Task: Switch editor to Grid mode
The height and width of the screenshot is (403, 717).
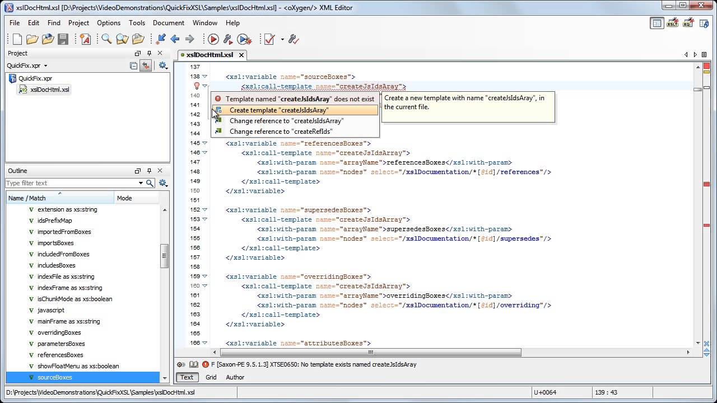Action: point(211,377)
